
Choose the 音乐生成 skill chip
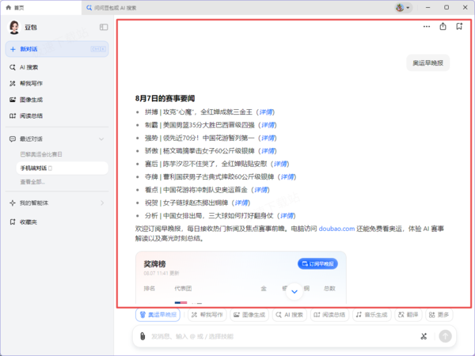click(372, 315)
